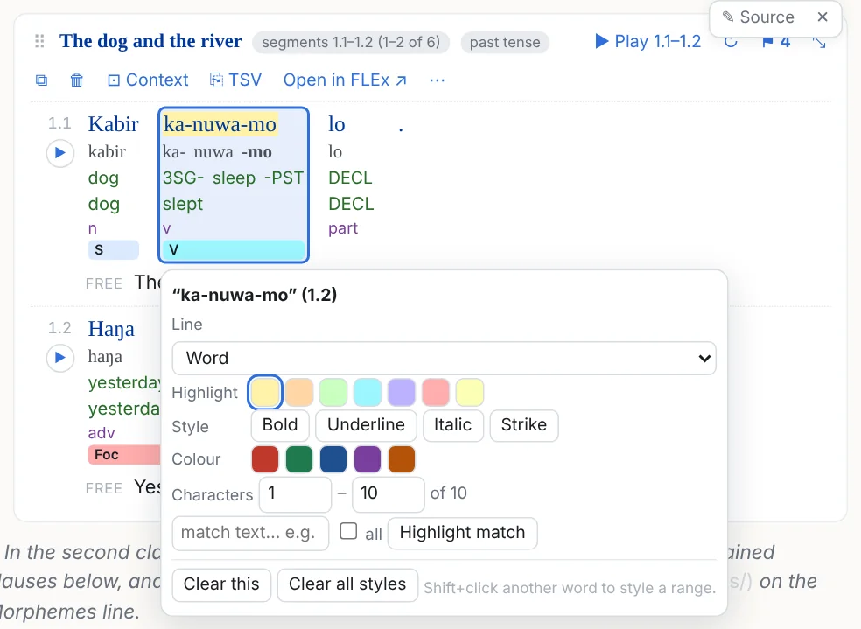Open the more options ellipsis menu

(437, 80)
